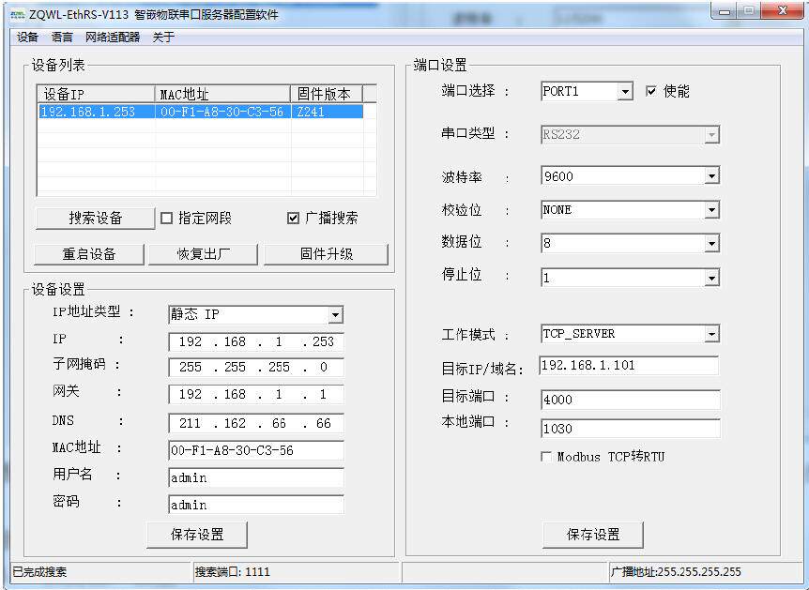Click status bar 搜索端口: 1111
Image resolution: width=809 pixels, height=590 pixels.
point(232,572)
